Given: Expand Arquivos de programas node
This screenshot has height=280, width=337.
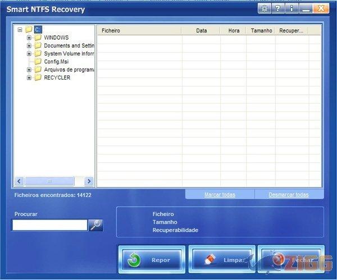Looking at the screenshot, I should pos(29,69).
